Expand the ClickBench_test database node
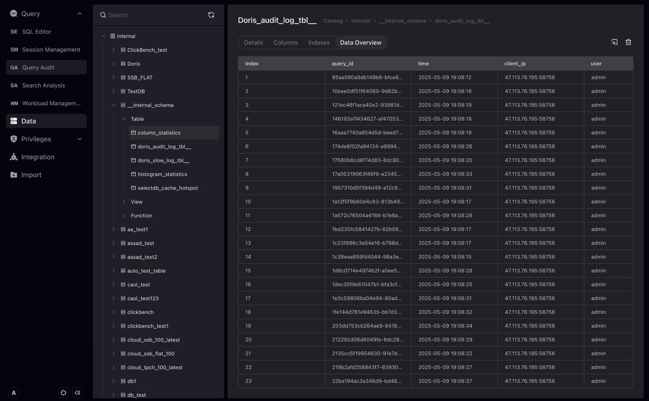Screen dimensions: 649x401 click(113, 50)
